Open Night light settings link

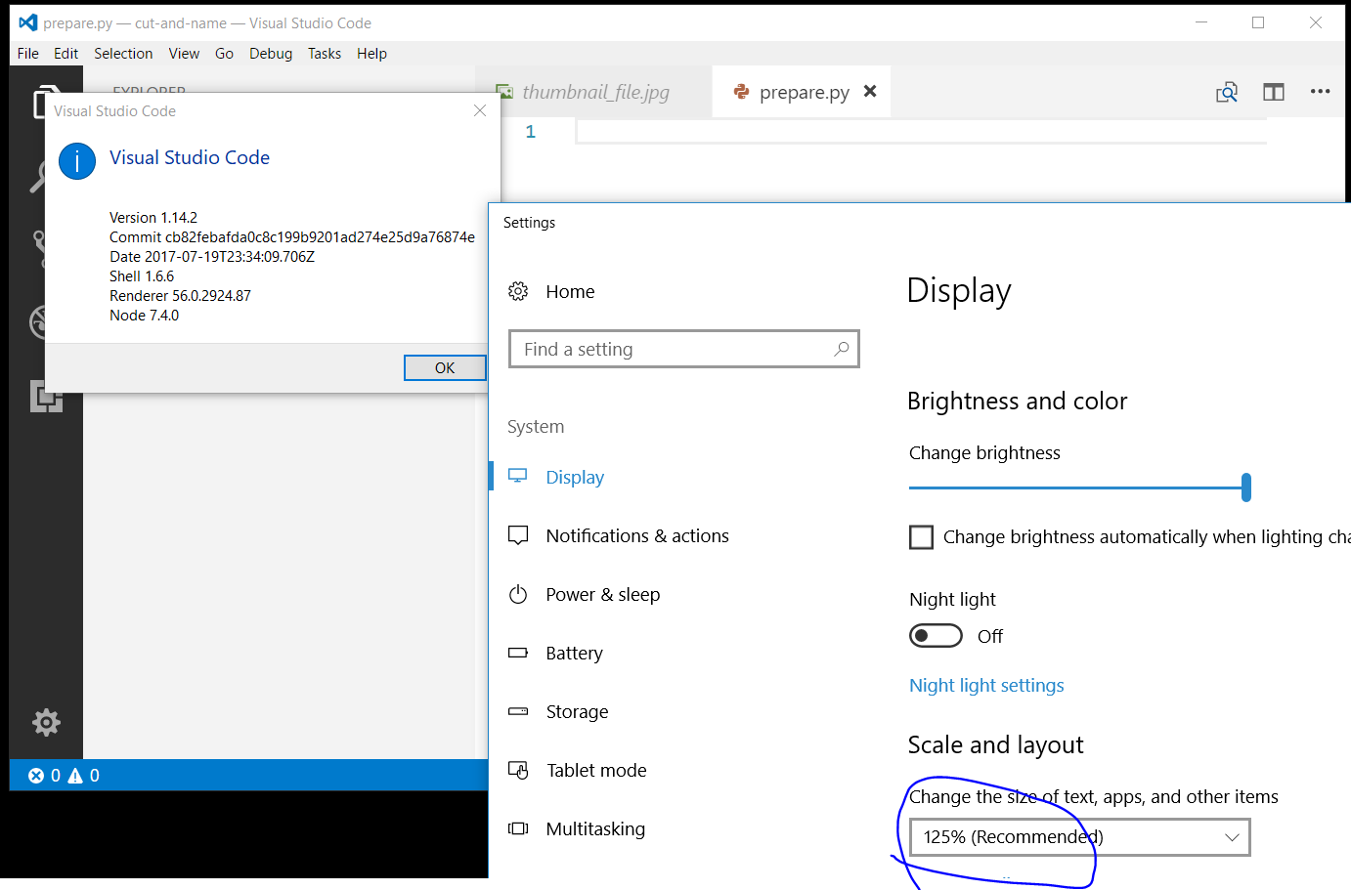click(x=986, y=686)
